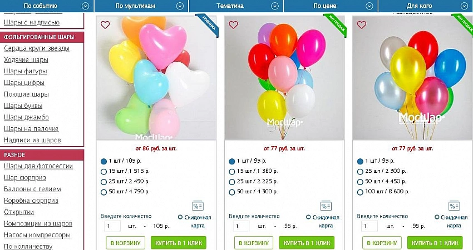Open "Шары цифры" sidebar category
The image size is (473, 250).
[25, 83]
